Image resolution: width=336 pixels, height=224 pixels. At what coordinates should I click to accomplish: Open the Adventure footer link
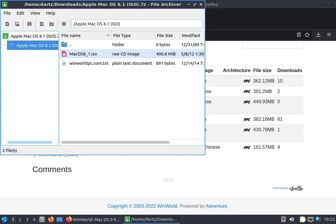click(x=216, y=206)
